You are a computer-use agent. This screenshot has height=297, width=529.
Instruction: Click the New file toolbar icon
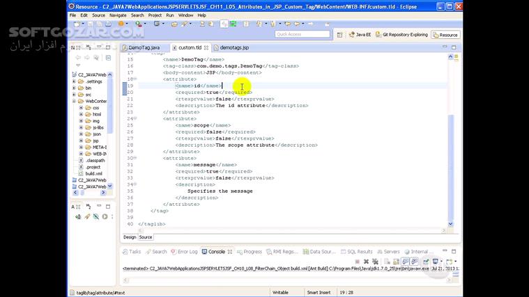click(77, 24)
